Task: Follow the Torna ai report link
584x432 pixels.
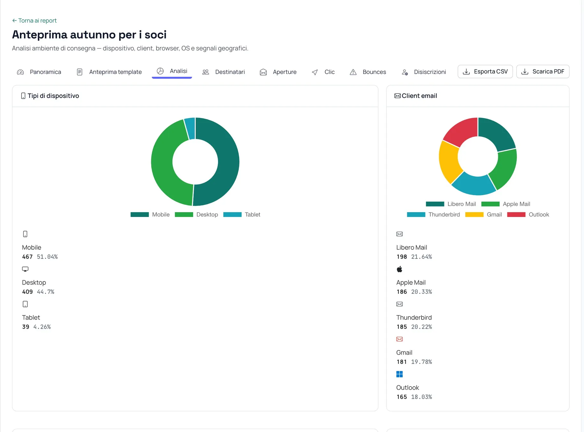Action: coord(34,20)
